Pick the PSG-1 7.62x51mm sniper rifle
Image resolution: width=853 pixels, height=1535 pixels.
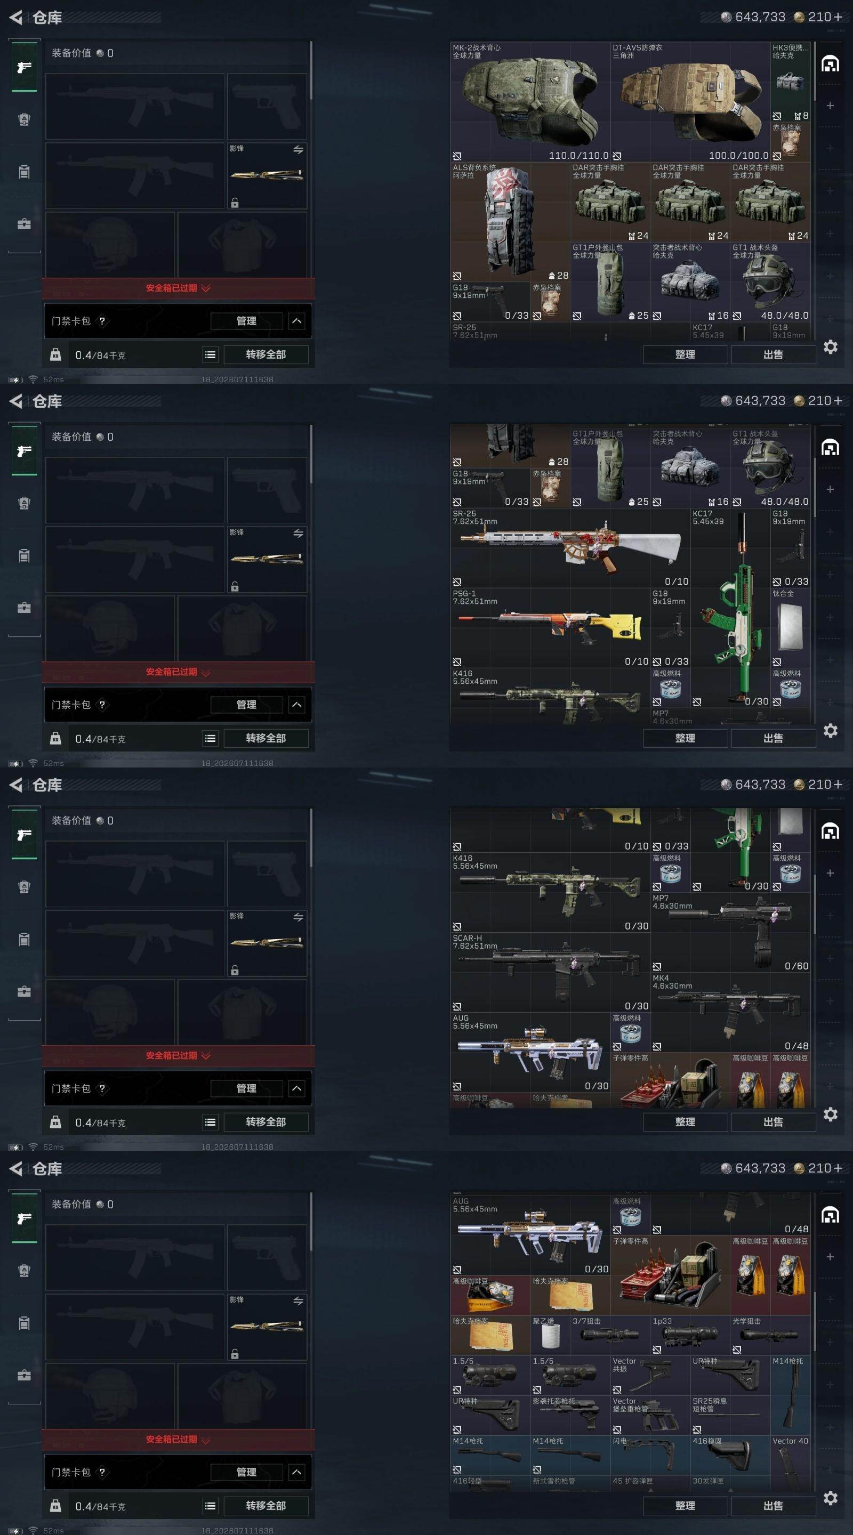pos(551,628)
